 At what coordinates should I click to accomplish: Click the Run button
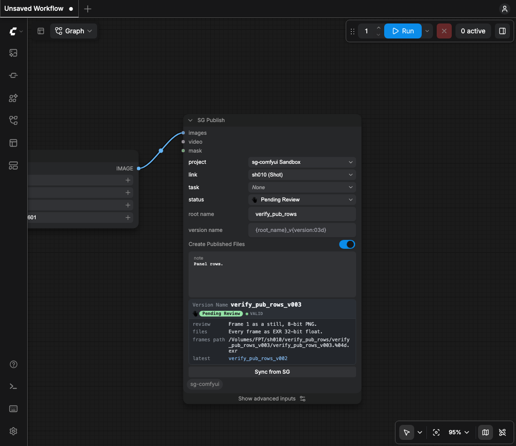(x=403, y=31)
